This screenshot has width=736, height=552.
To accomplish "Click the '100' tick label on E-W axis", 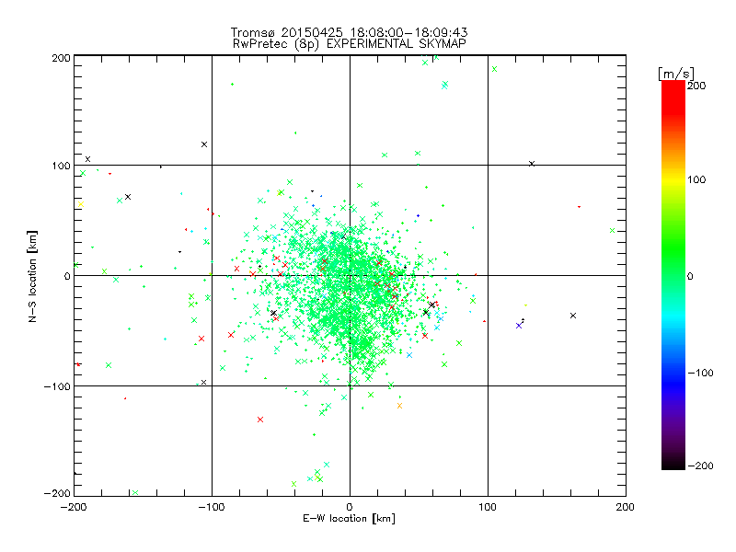I will click(x=488, y=507).
